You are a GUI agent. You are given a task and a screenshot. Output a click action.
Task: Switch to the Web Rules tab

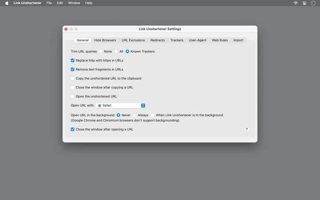point(220,40)
